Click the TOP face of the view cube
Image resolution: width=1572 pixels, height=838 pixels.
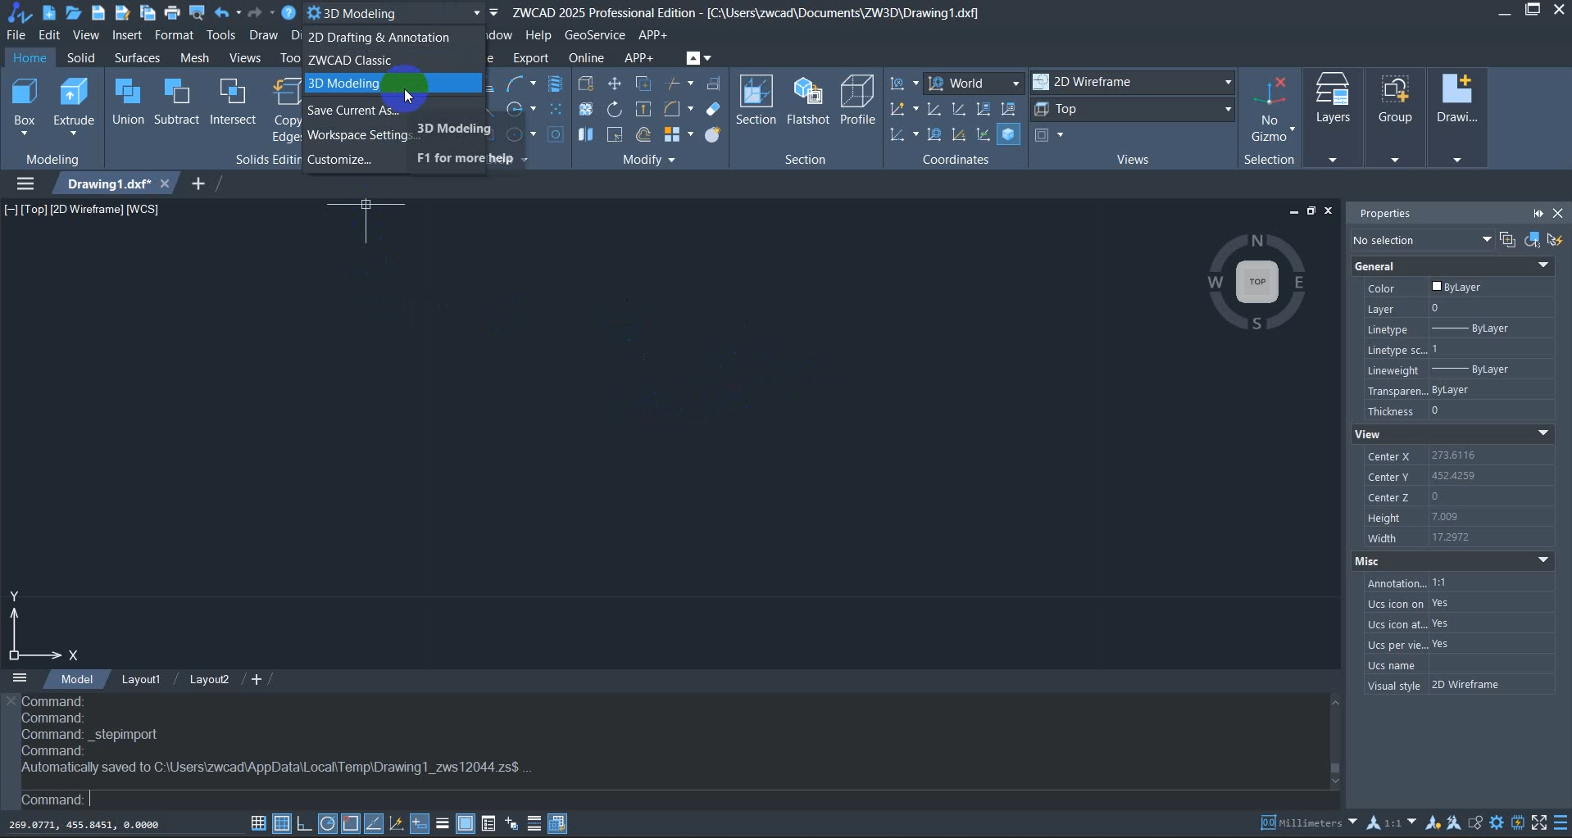click(x=1257, y=282)
